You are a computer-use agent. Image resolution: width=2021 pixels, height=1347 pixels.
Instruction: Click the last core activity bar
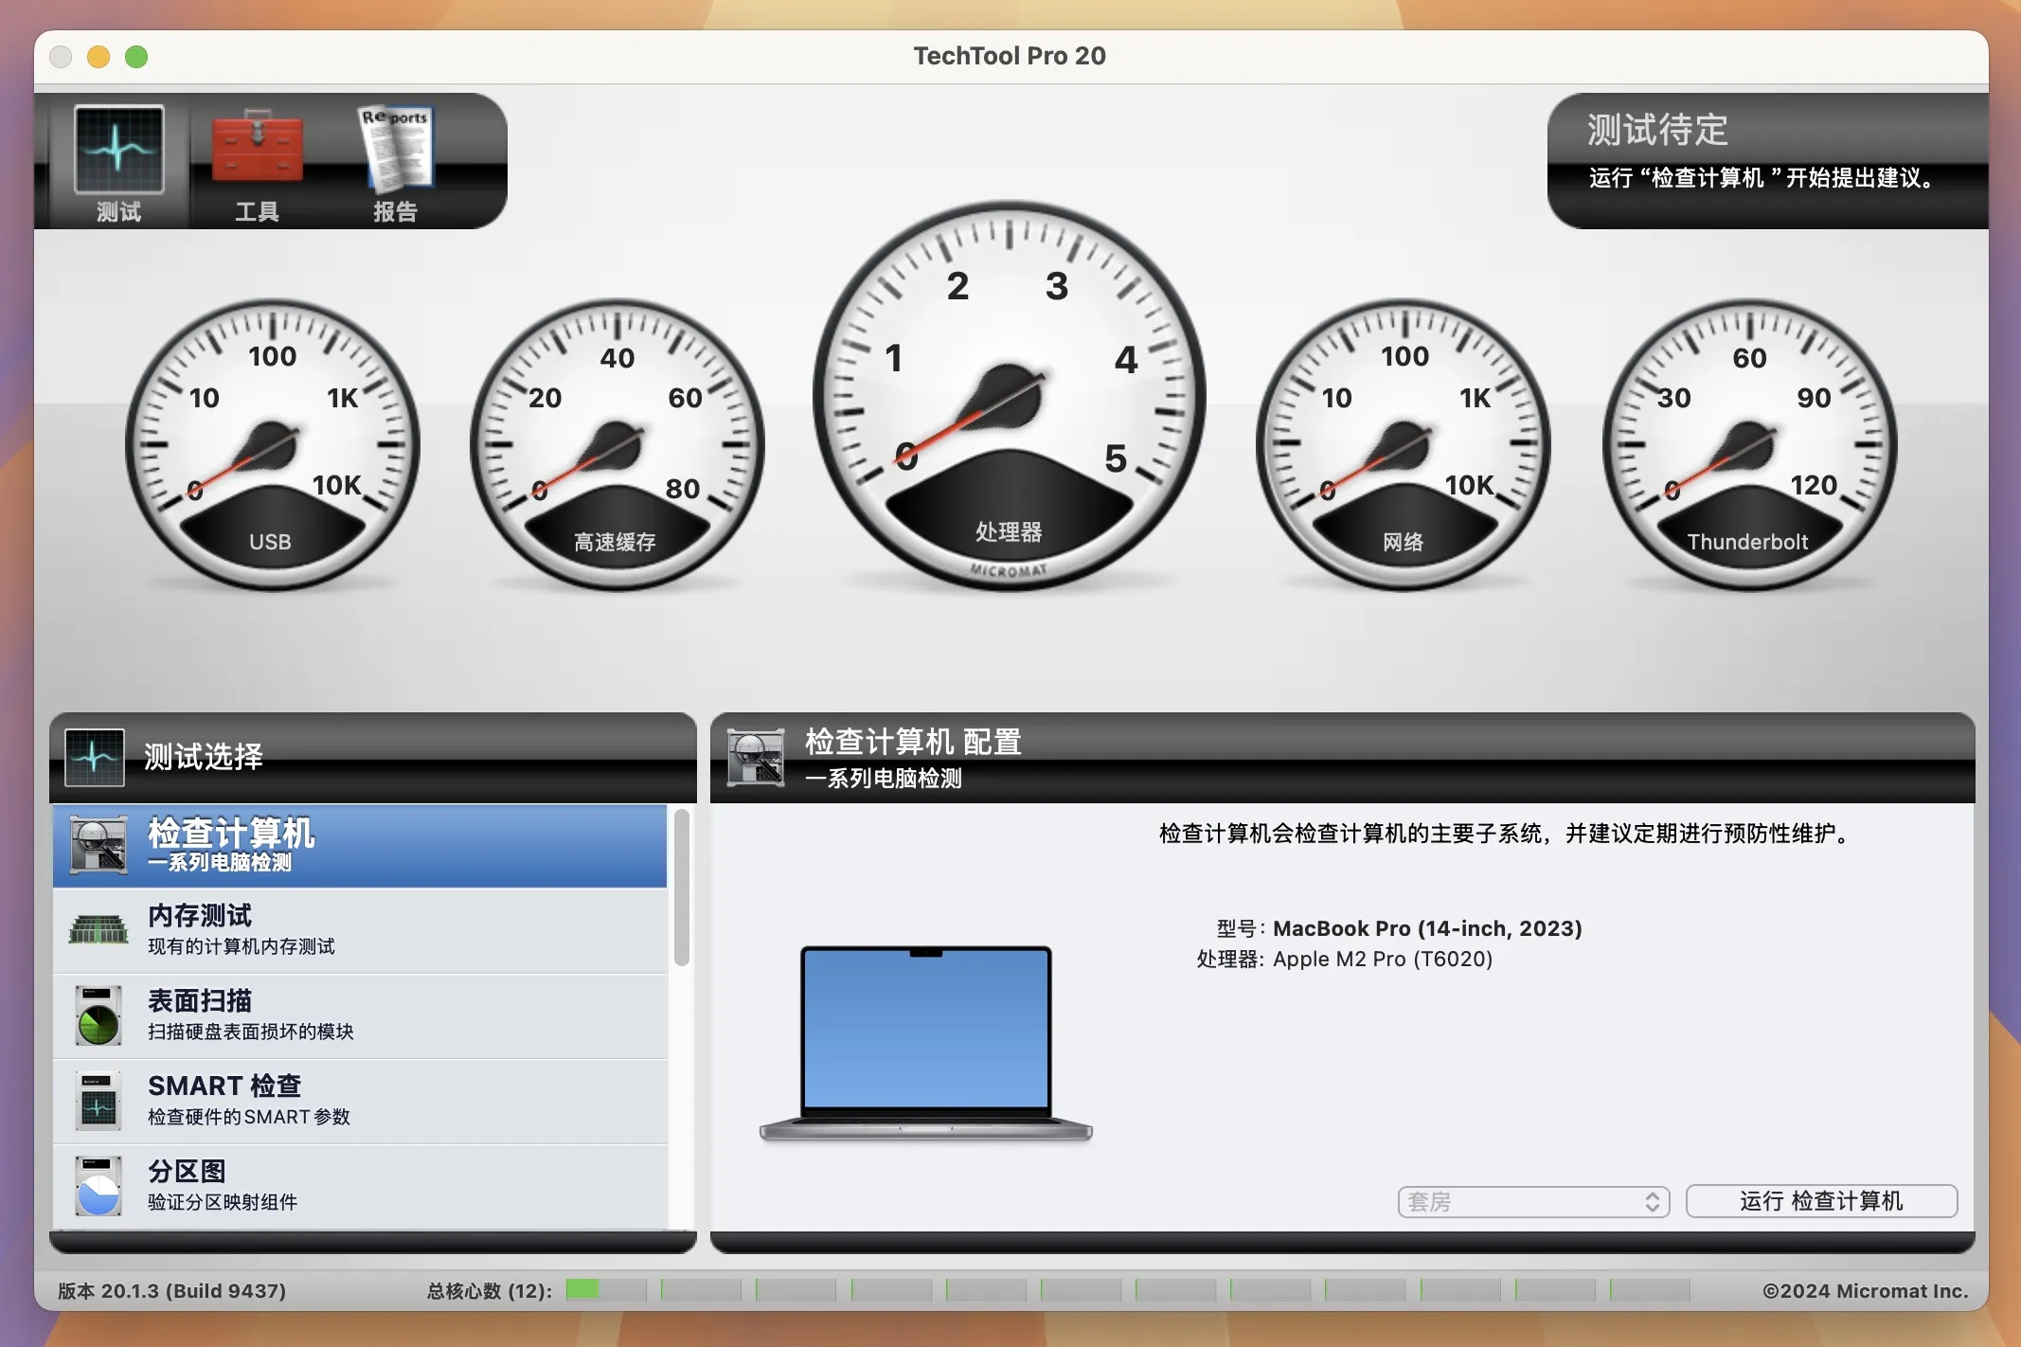pos(1650,1290)
